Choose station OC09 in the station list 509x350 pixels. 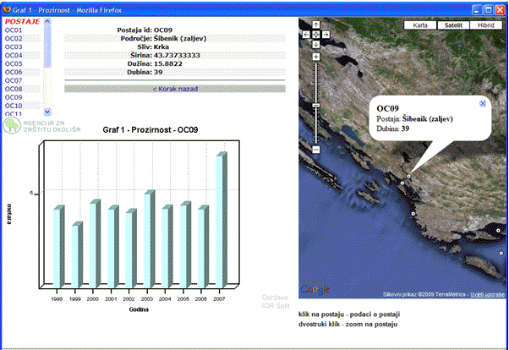[14, 97]
